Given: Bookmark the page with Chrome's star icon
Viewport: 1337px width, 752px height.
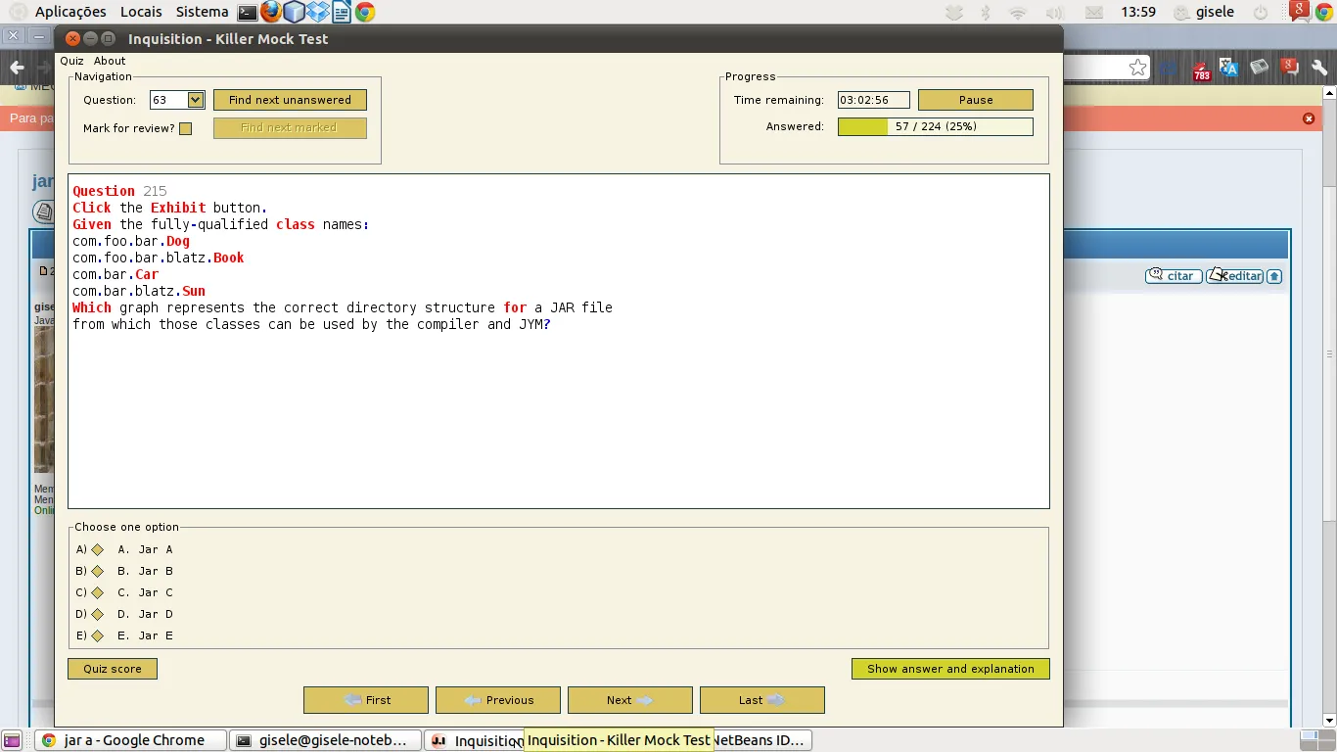Looking at the screenshot, I should tap(1137, 68).
